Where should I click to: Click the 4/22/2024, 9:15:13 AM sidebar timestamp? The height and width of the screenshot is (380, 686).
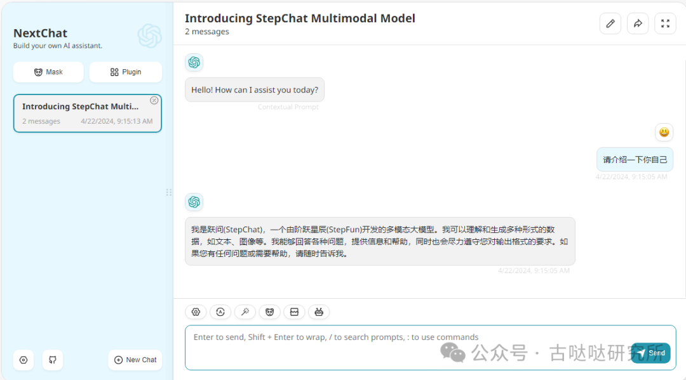(117, 121)
